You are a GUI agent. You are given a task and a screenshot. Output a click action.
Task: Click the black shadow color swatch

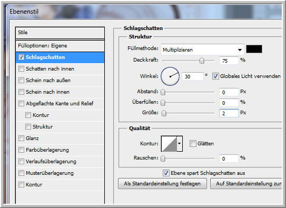254,49
